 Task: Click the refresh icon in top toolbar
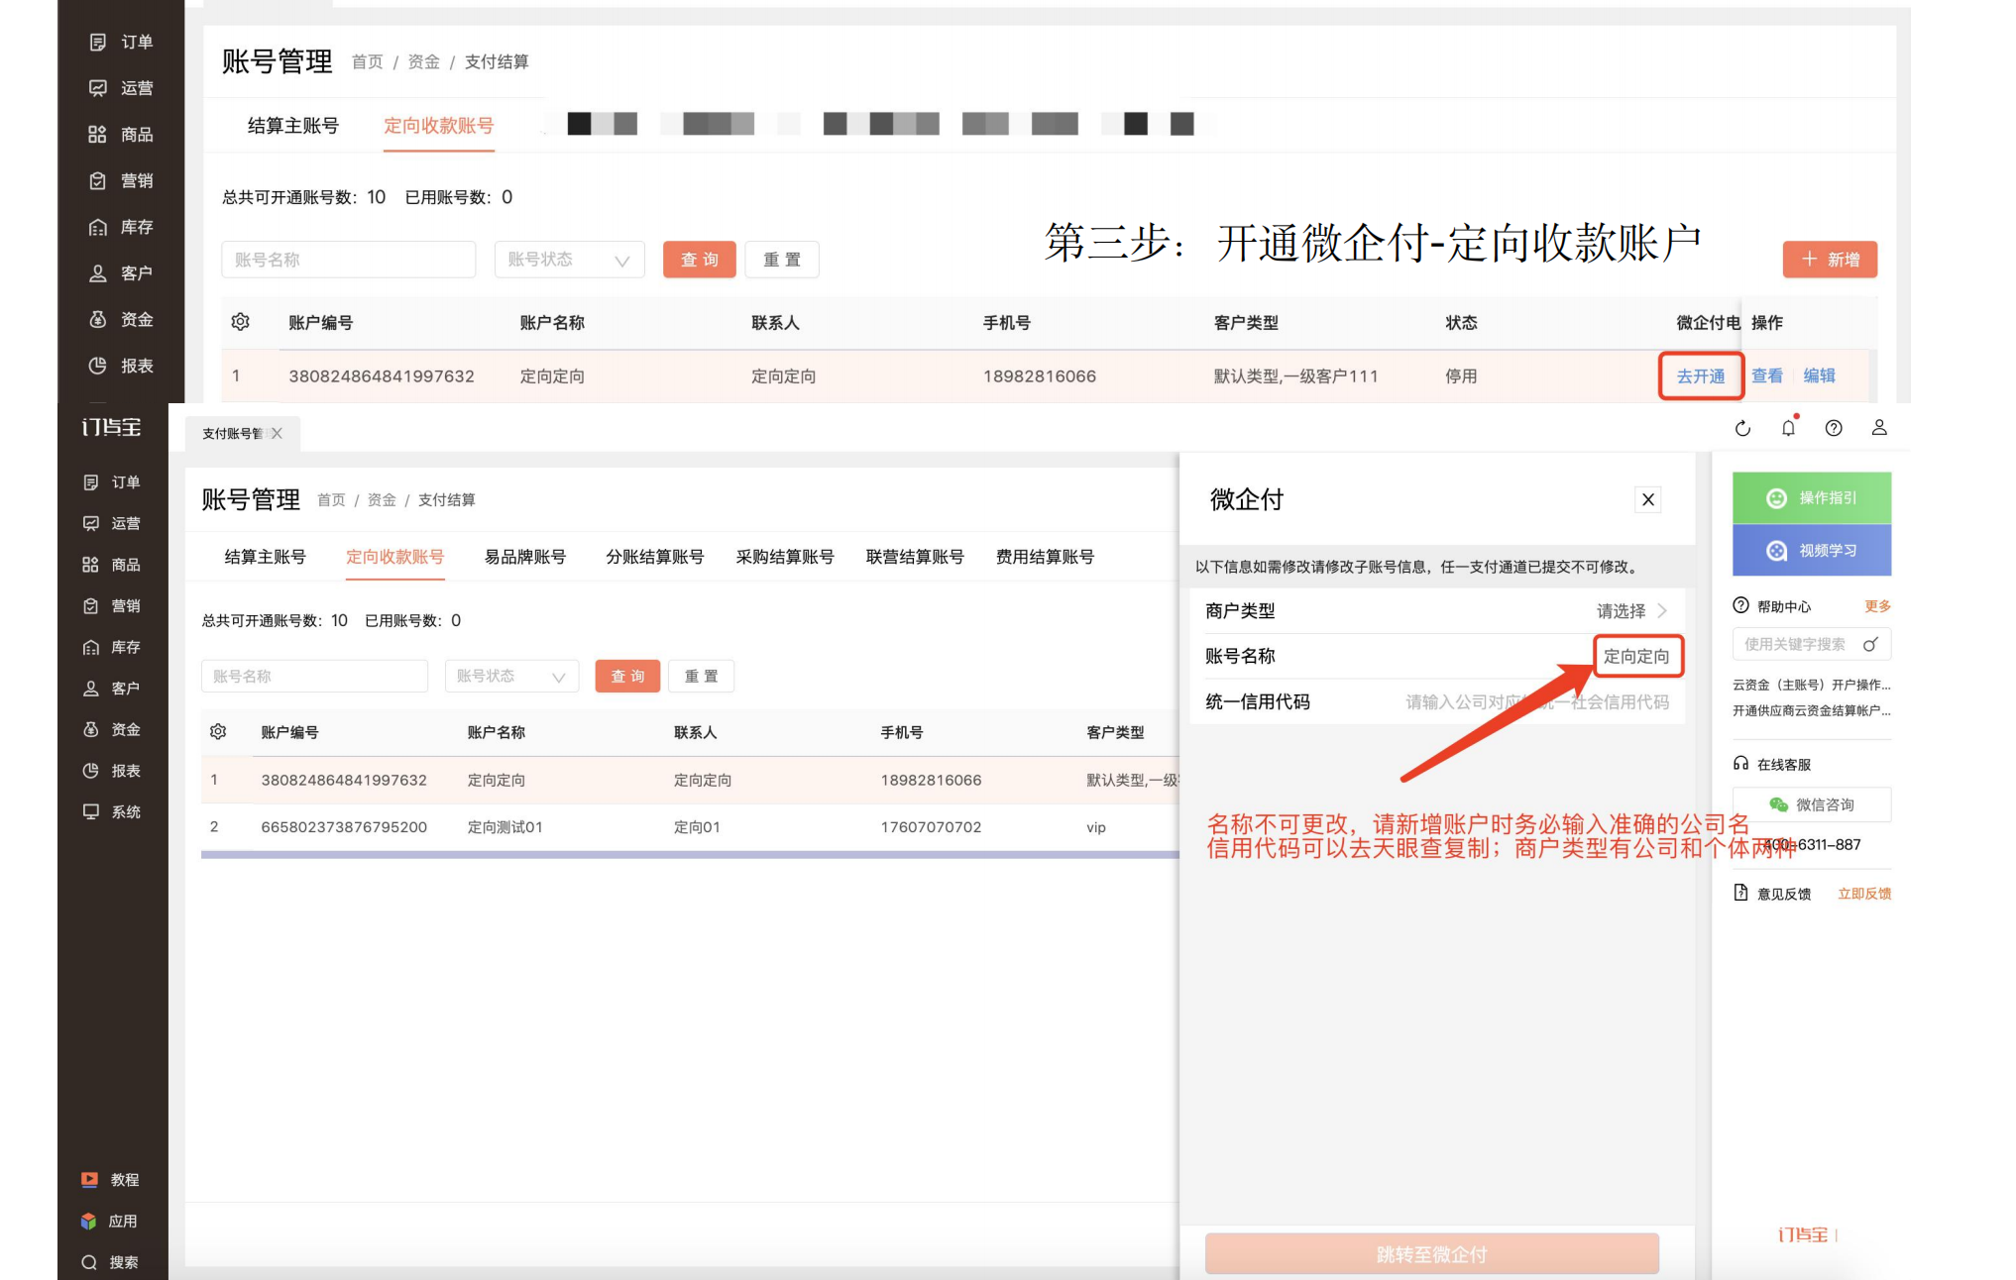click(1742, 428)
